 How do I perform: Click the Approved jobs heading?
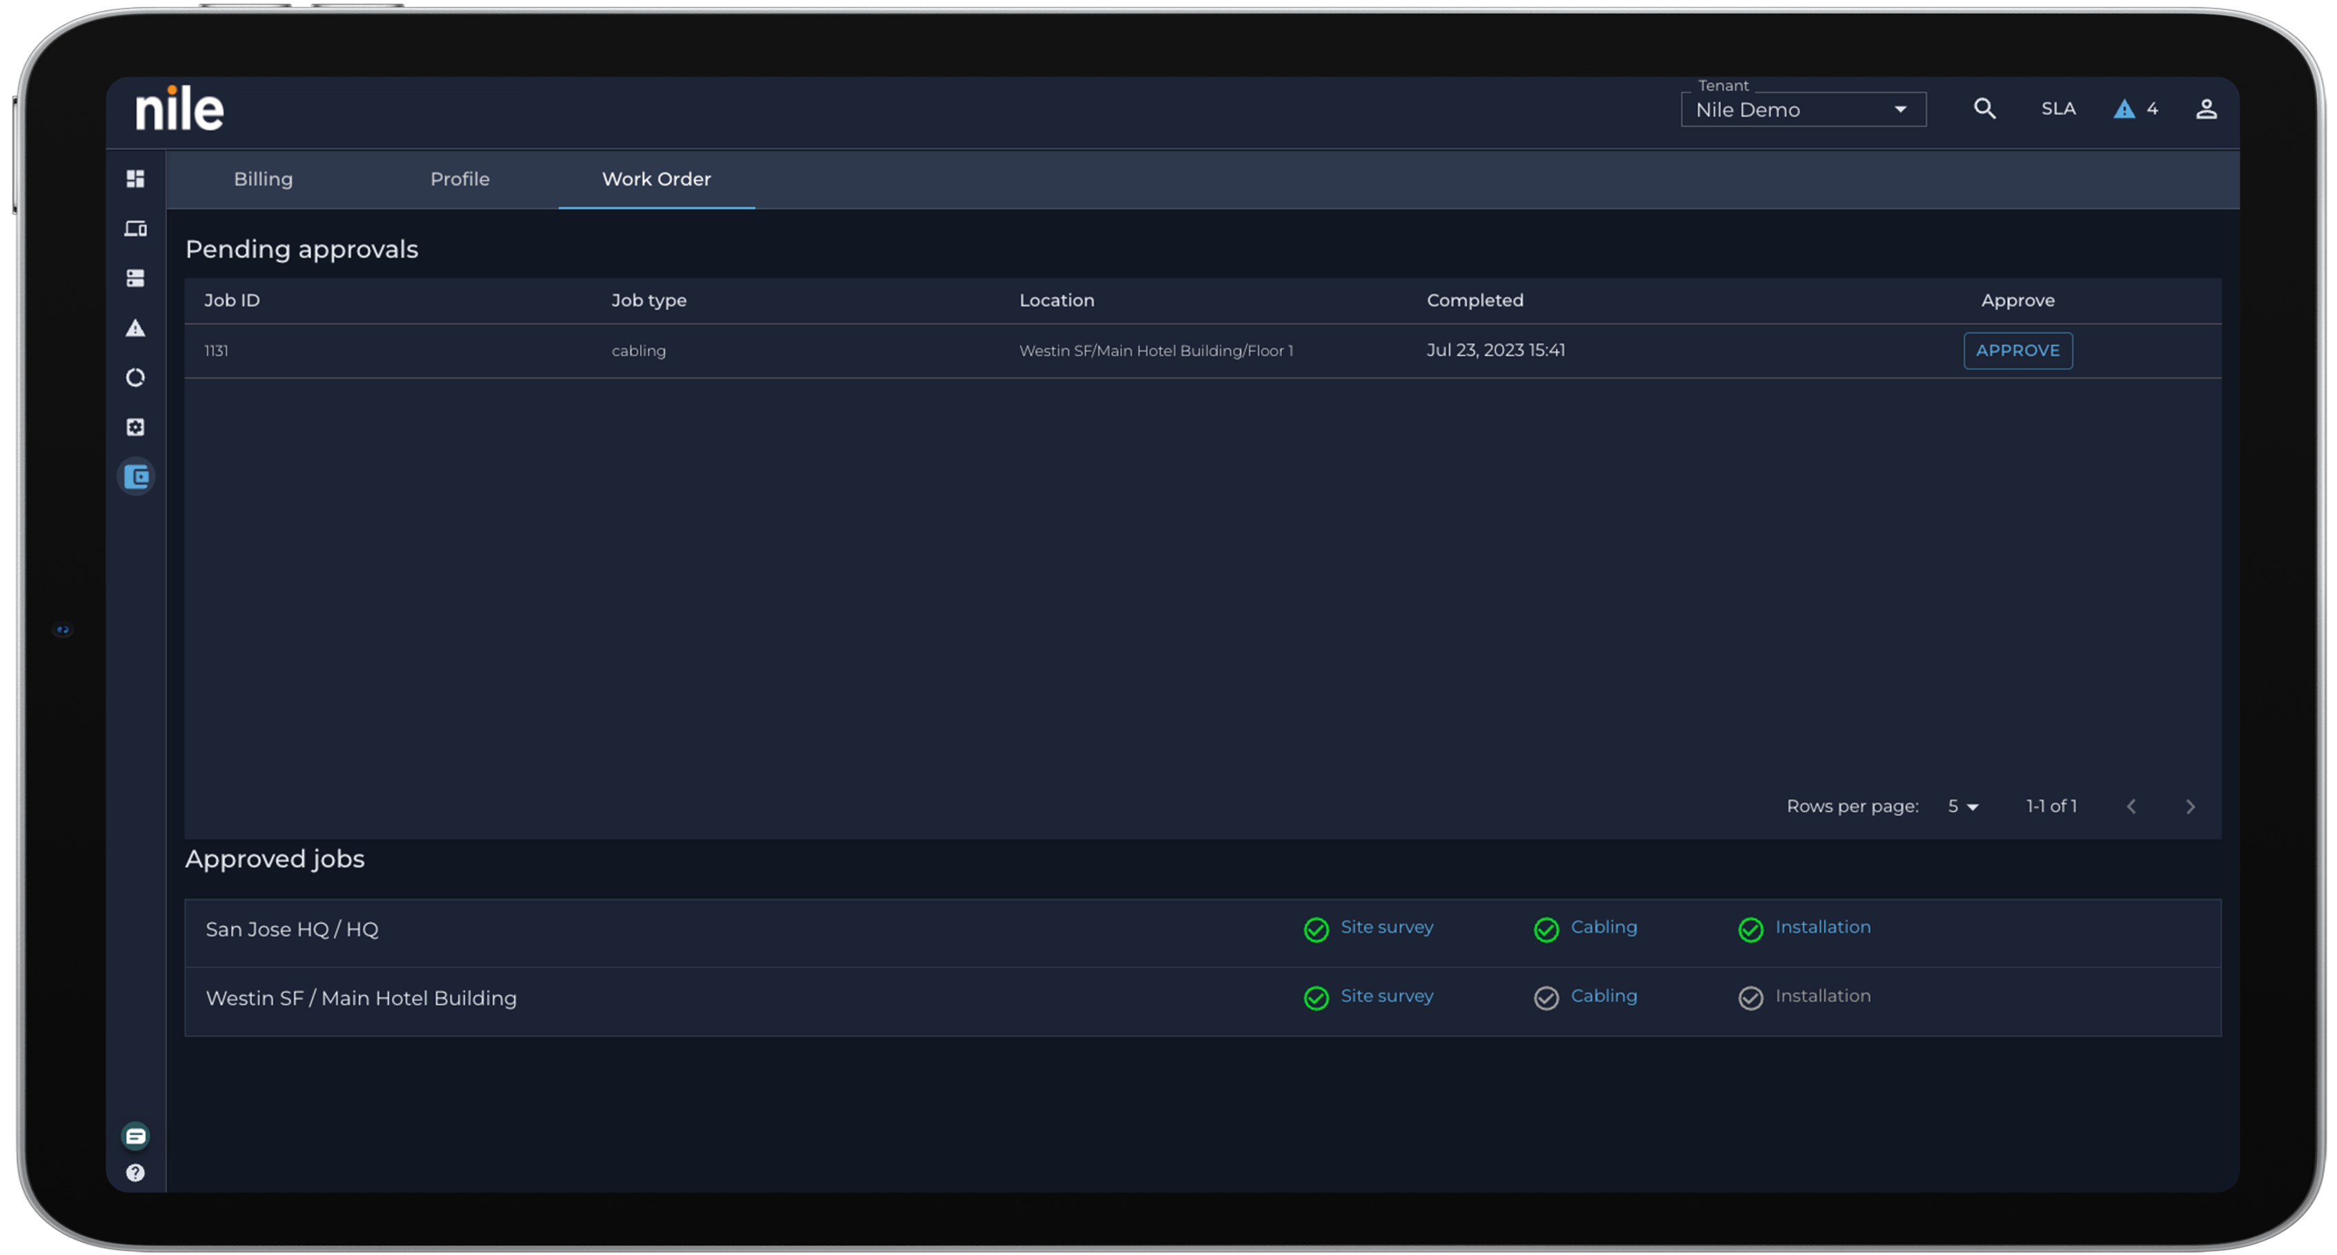coord(274,858)
